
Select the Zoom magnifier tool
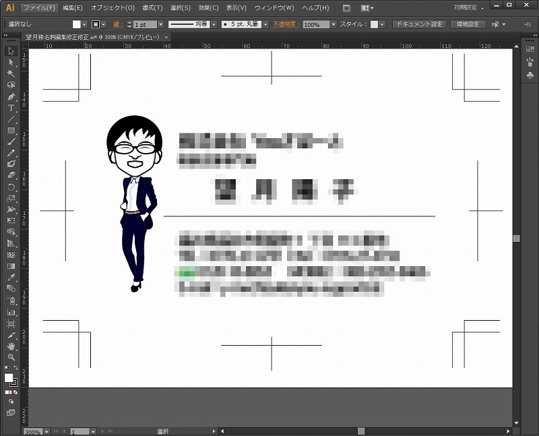[11, 356]
